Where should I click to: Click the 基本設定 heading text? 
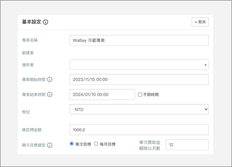31,22
